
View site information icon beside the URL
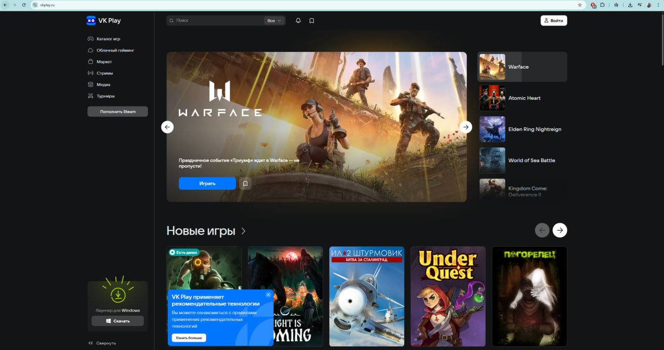[x=35, y=5]
